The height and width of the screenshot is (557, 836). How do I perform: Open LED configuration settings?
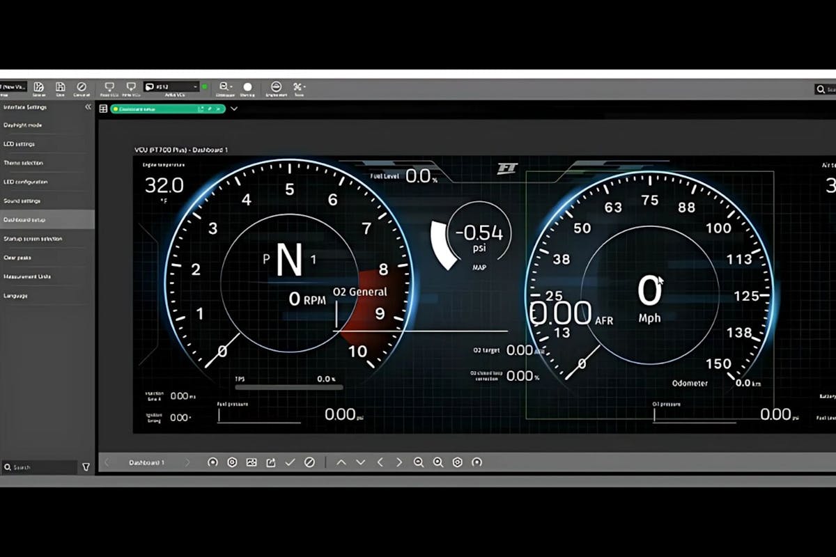pos(26,182)
